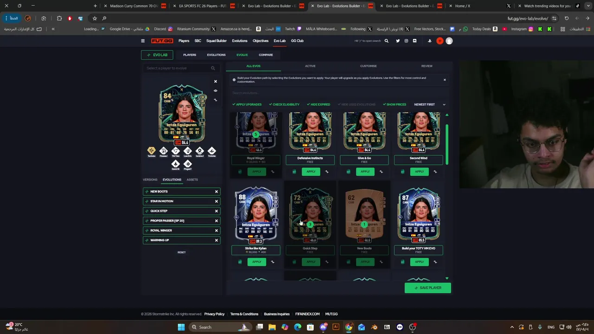Image resolution: width=594 pixels, height=334 pixels.
Task: Select the Trickster playstyle icon
Action: (x=212, y=151)
